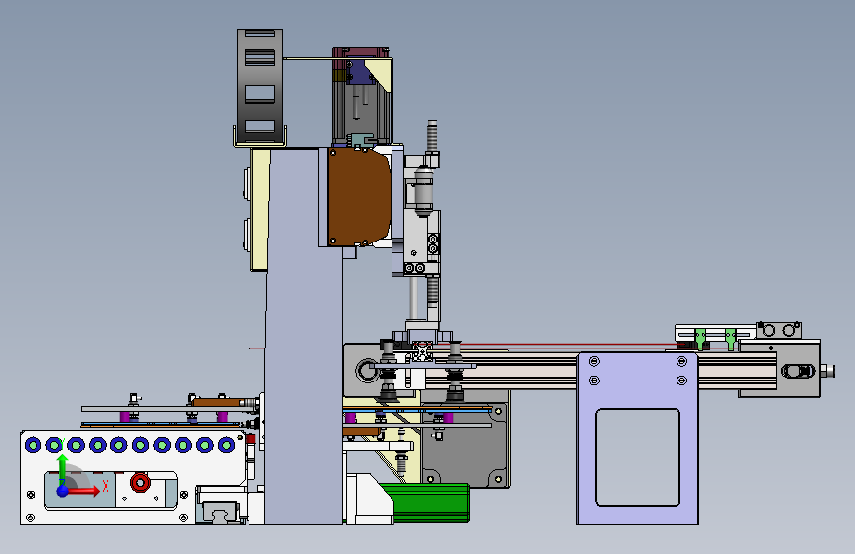Select the purple bracket plate with square cutout
Screen dimensions: 855x554
pyautogui.click(x=637, y=438)
